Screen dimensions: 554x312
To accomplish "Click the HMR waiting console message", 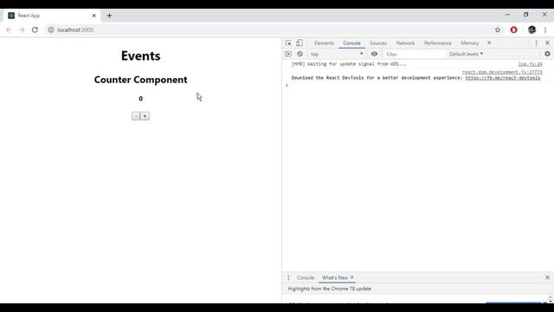I will 349,64.
